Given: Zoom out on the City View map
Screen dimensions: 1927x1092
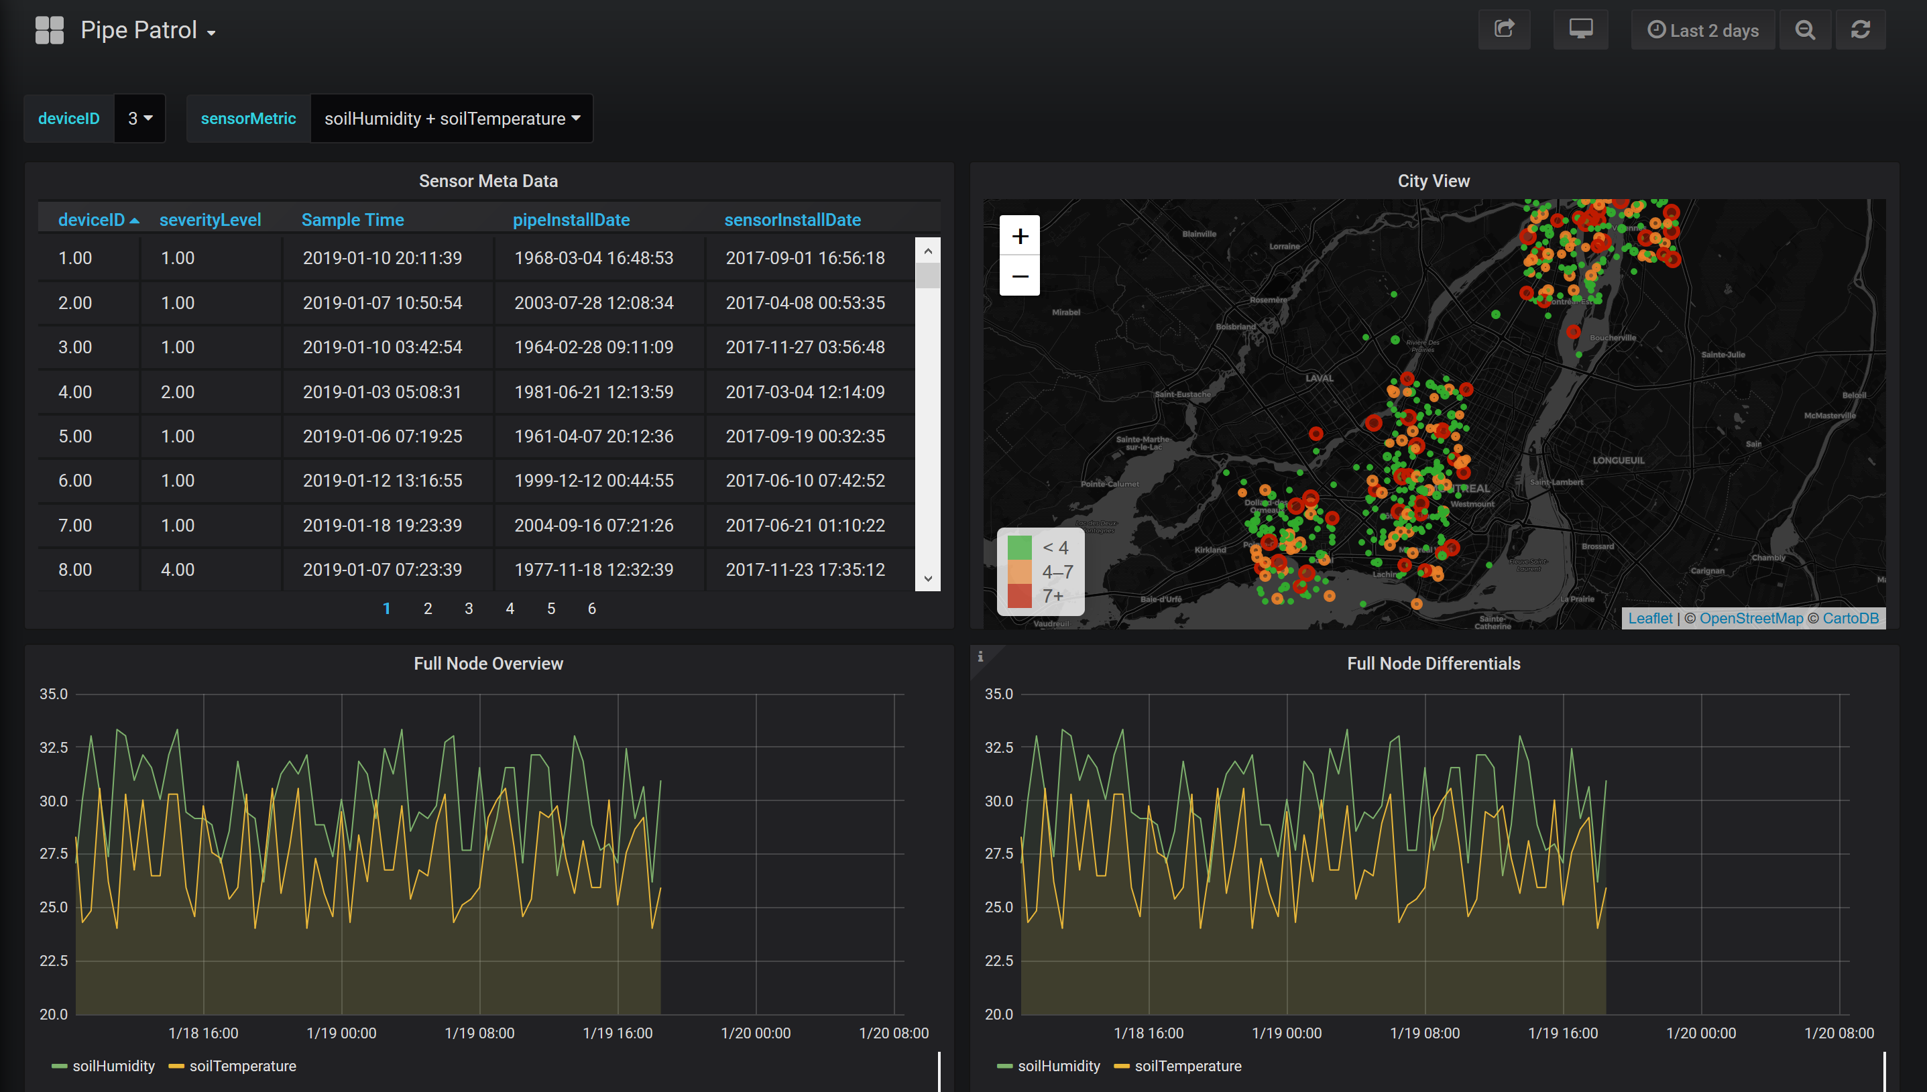Looking at the screenshot, I should point(1019,276).
